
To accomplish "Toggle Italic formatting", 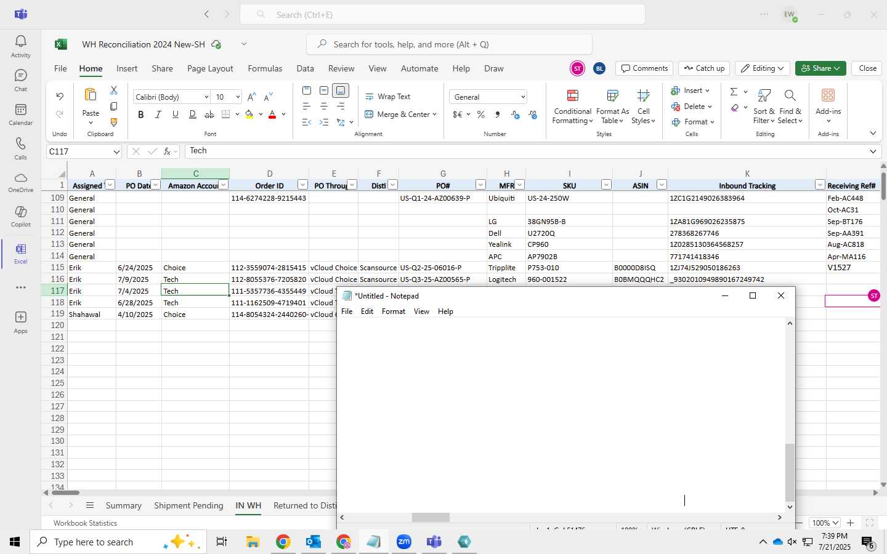I will click(x=158, y=114).
